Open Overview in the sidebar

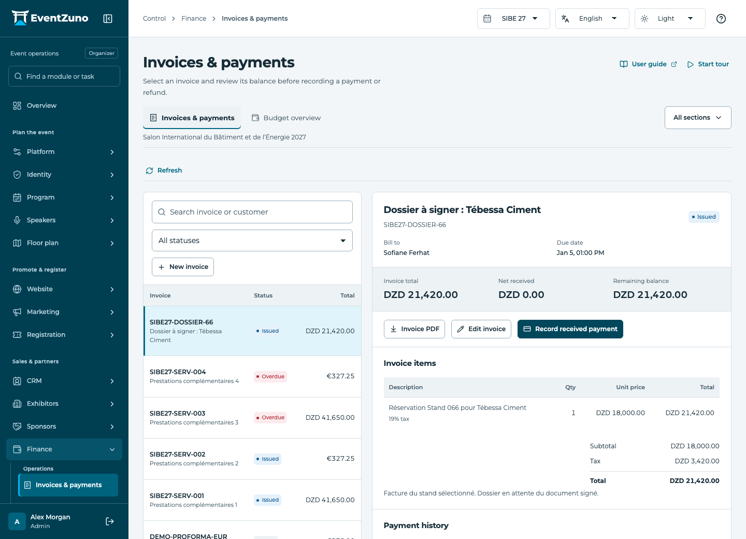64,106
